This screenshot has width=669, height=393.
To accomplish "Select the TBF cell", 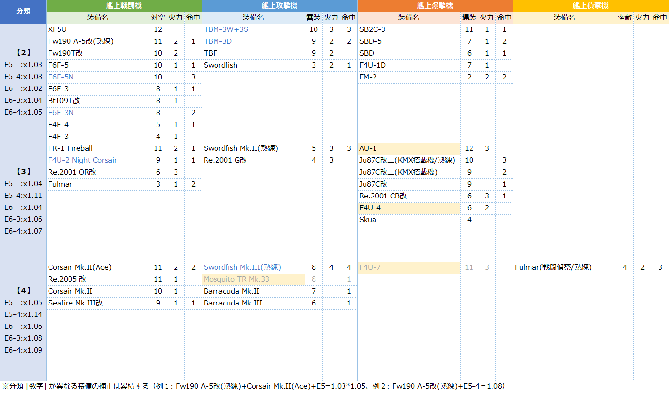I will click(x=254, y=53).
